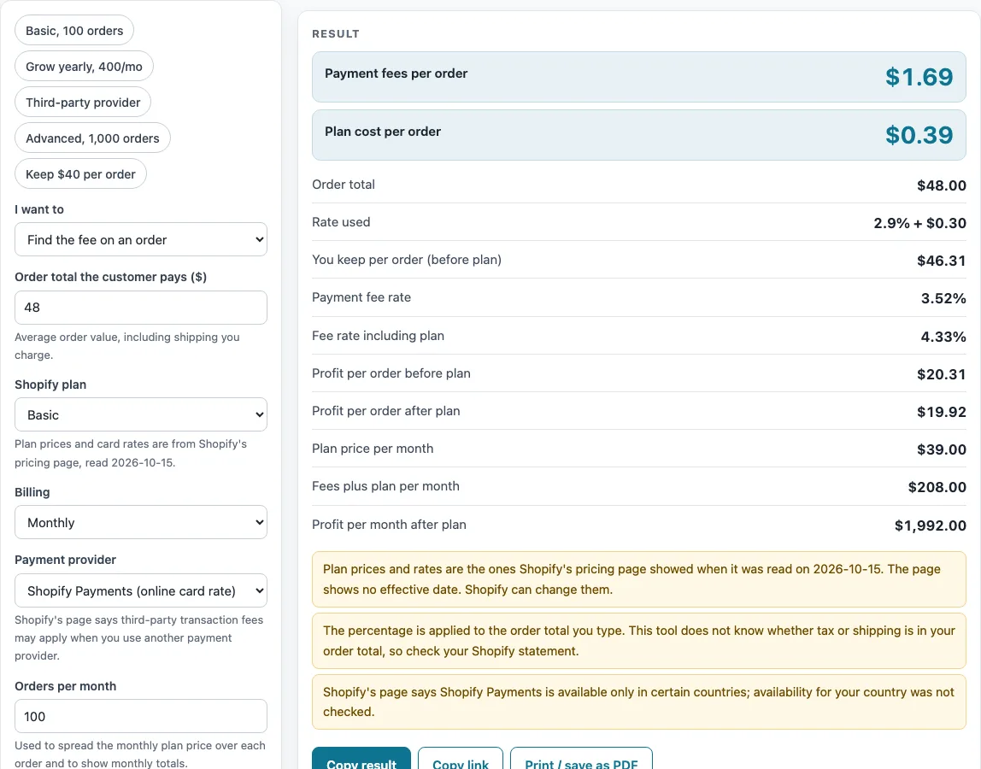Click the note about percentage applied to order total

tap(639, 641)
